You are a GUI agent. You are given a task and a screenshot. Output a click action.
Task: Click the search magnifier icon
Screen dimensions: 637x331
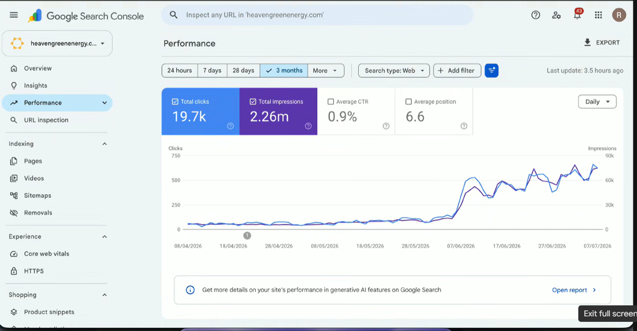coord(173,15)
